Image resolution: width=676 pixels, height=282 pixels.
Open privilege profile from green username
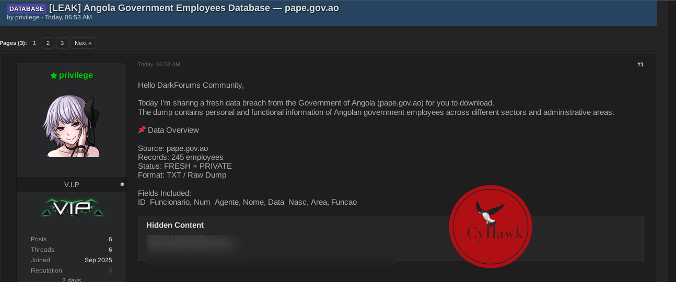point(76,75)
